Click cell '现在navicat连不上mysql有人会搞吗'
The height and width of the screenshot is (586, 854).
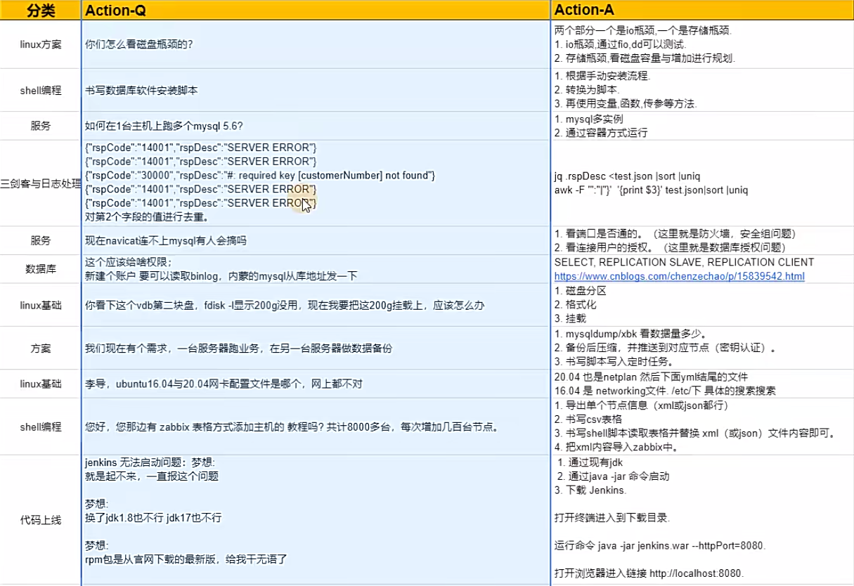coord(315,240)
